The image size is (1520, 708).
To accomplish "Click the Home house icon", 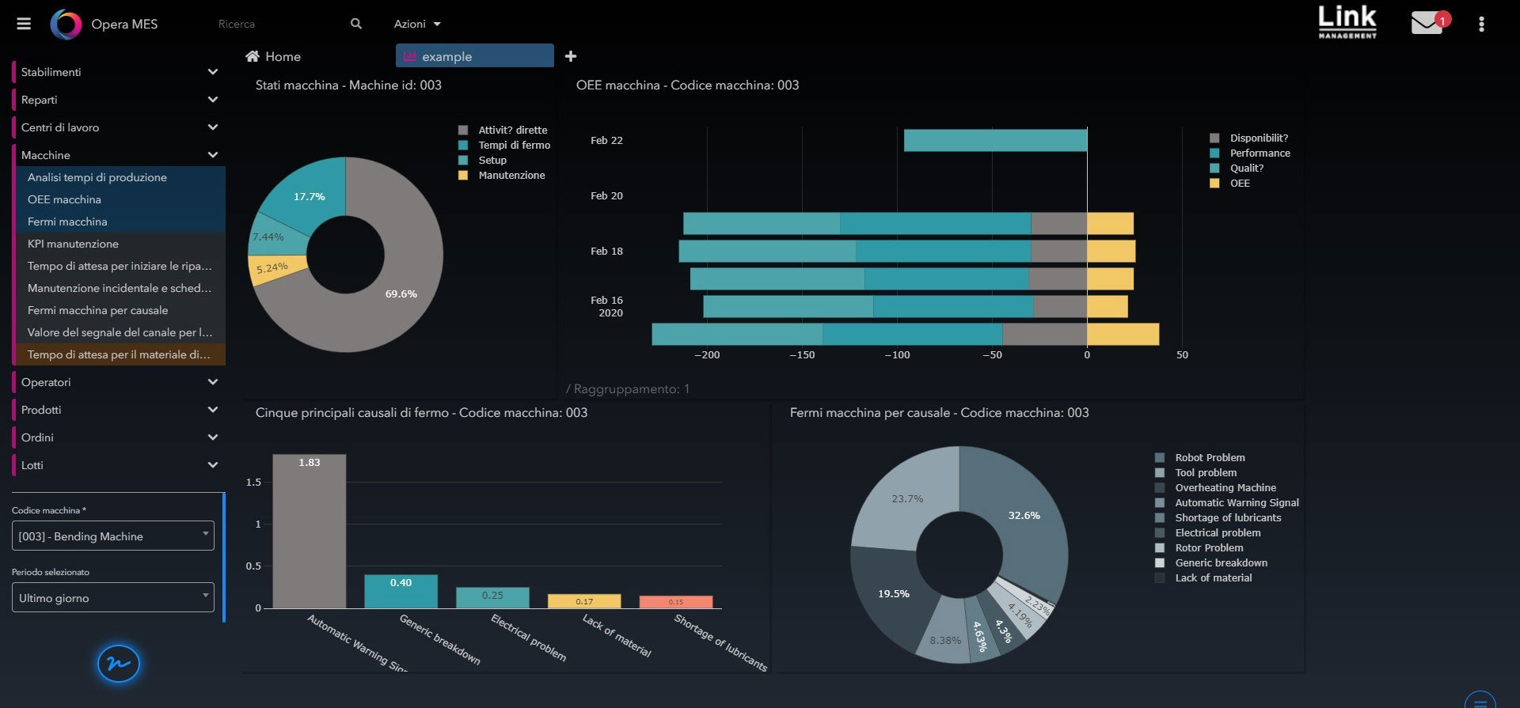I will 253,56.
